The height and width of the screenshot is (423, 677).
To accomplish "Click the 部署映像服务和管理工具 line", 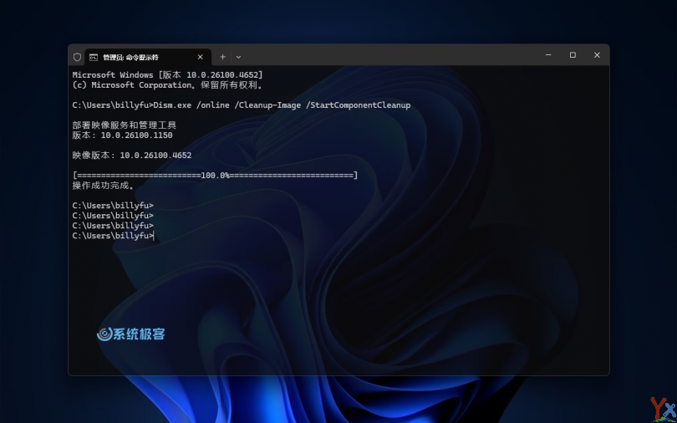I will tap(124, 125).
